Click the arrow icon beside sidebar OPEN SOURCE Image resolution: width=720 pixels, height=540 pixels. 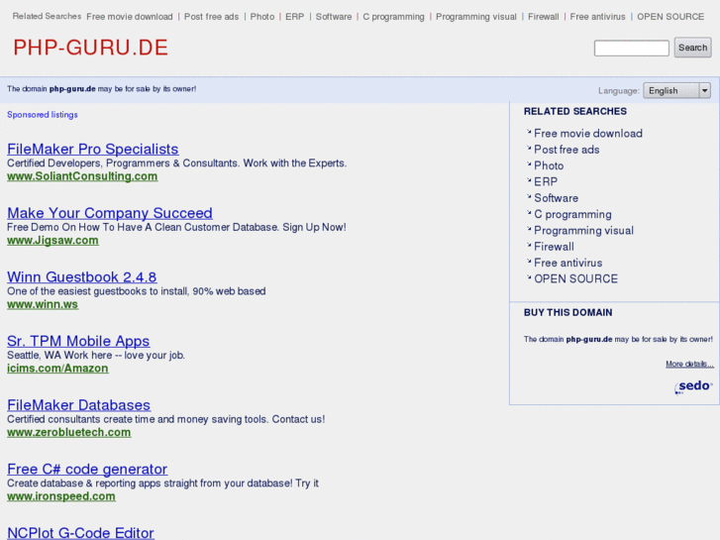(529, 277)
